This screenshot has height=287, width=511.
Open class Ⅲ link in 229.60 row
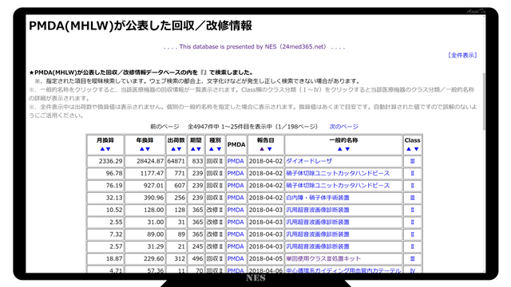point(412,258)
